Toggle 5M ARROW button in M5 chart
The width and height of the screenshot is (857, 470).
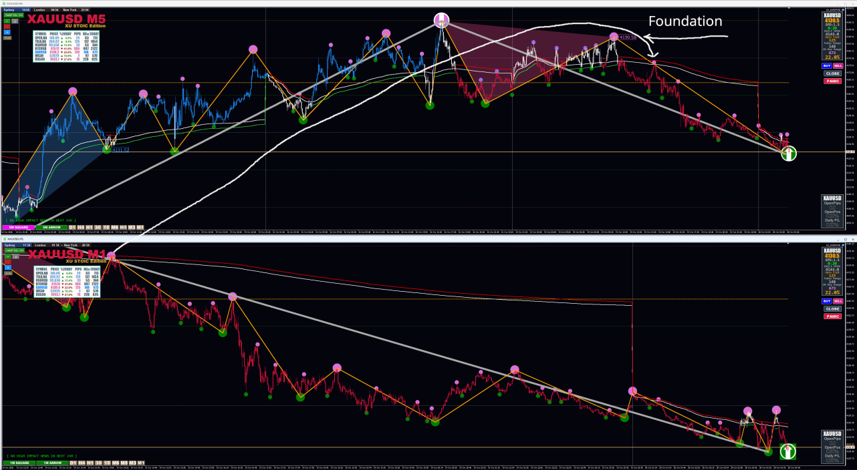[51, 227]
